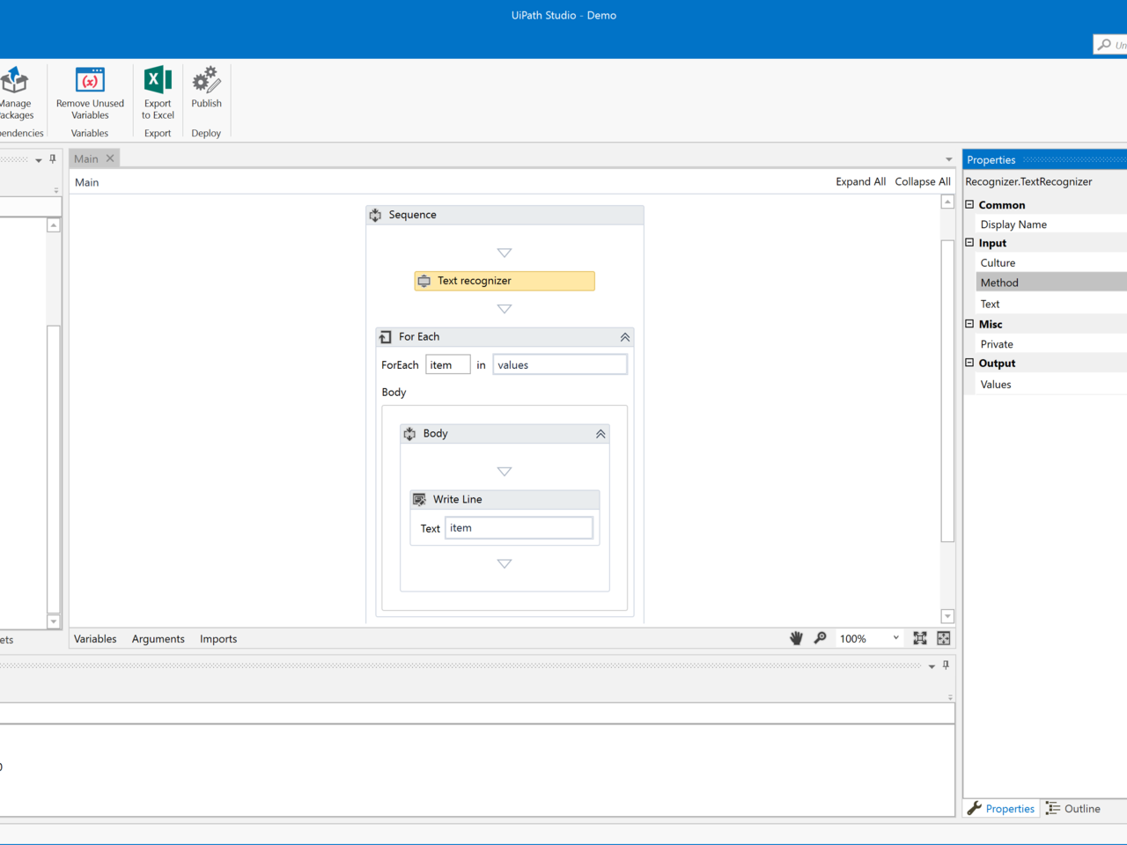Click the drop arrow below Write Line
The width and height of the screenshot is (1127, 845).
click(x=505, y=563)
